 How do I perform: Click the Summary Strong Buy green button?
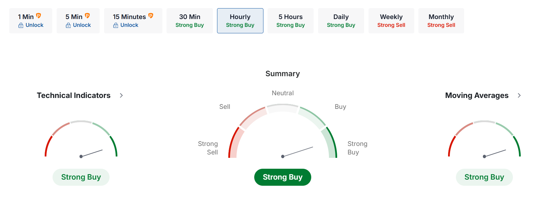pyautogui.click(x=283, y=177)
